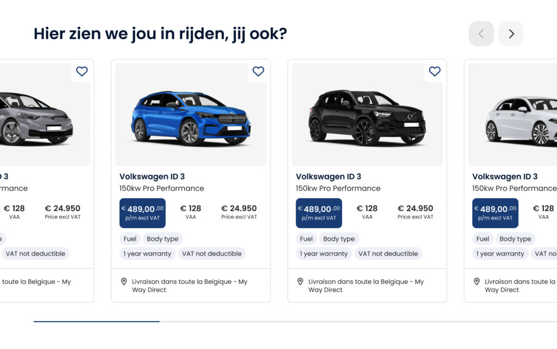Screen dimensions: 557x349
Task: Toggle heart on the black Volvo card
Action: (435, 71)
